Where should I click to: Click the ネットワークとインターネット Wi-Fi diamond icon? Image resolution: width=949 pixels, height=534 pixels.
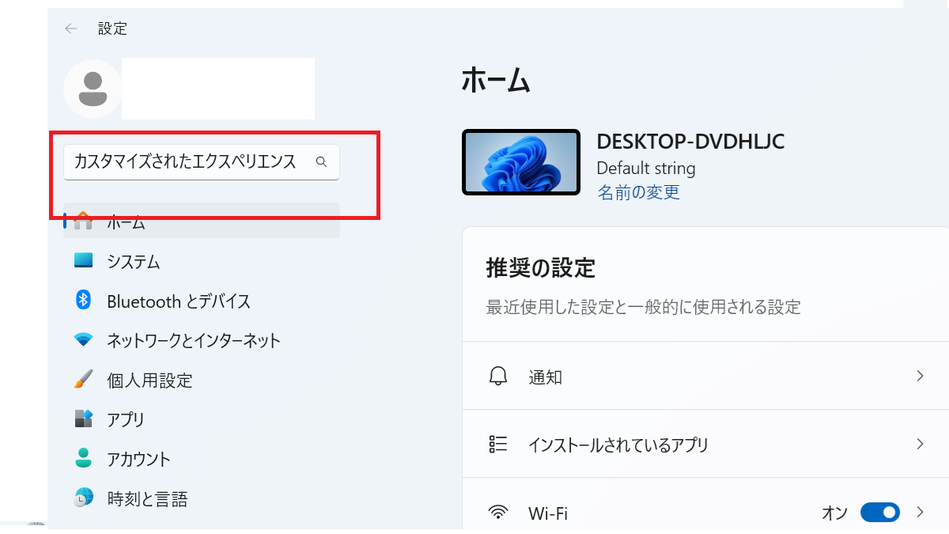[x=83, y=340]
